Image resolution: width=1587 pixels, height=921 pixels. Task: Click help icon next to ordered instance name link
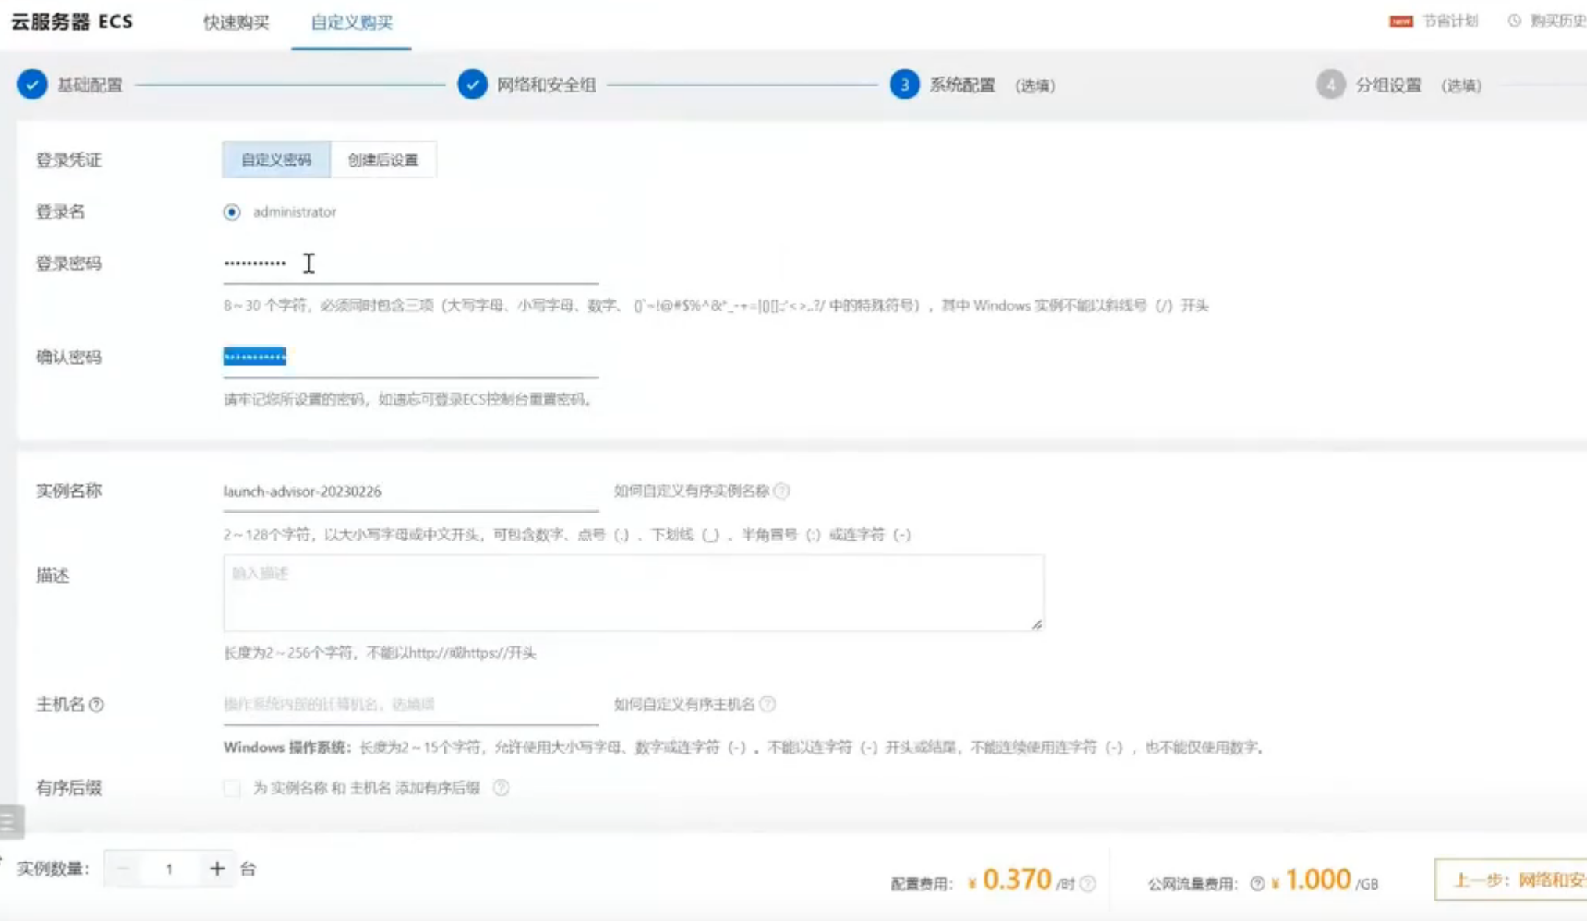(782, 491)
